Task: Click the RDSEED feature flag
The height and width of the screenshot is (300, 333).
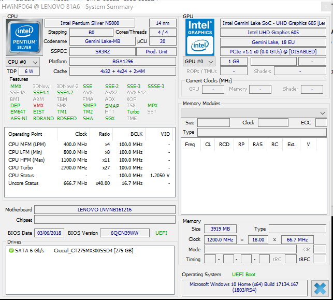Action: [x=67, y=118]
